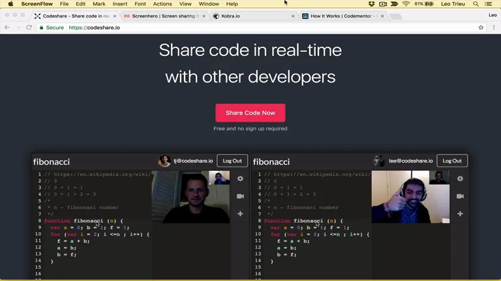501x281 pixels.
Task: Click the Share Code Now button
Action: [x=250, y=113]
